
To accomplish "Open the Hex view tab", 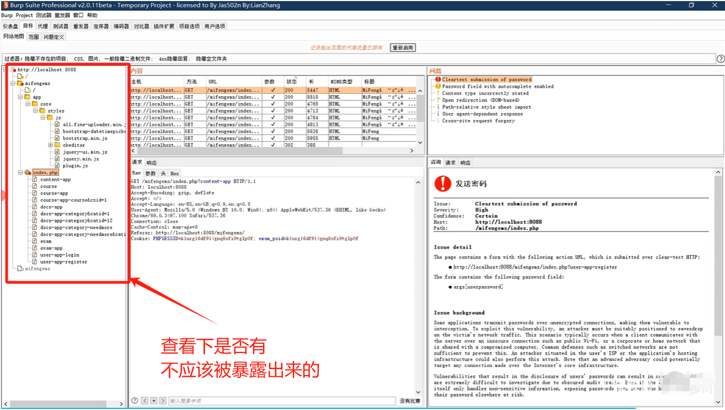I will (174, 174).
